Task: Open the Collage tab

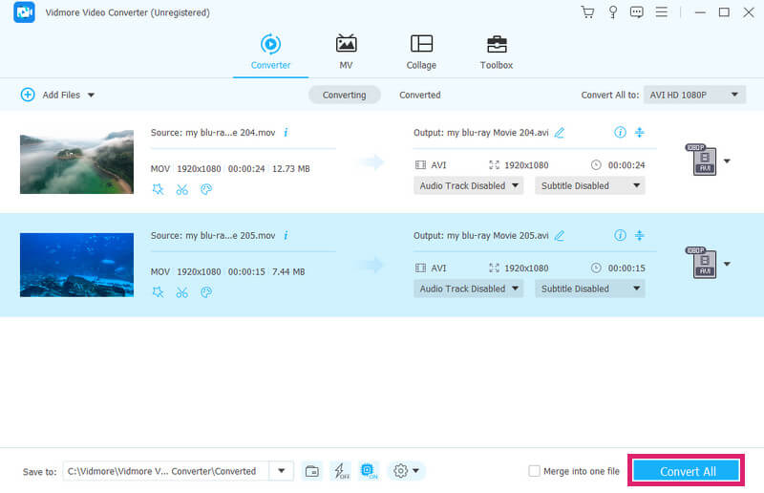Action: (421, 53)
